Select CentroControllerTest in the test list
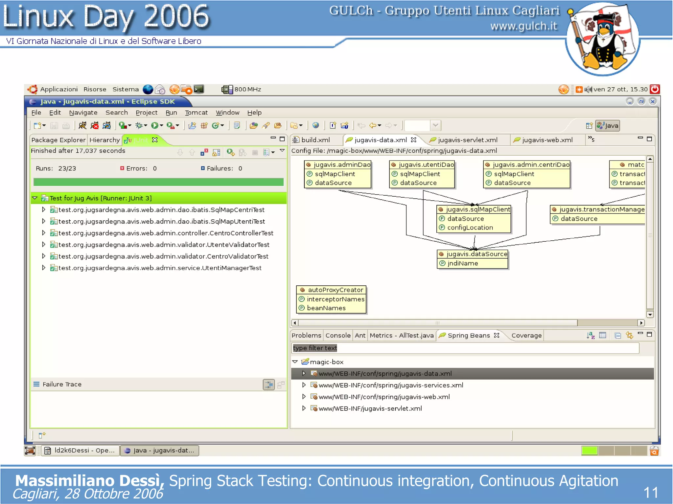This screenshot has width=673, height=504. [166, 233]
